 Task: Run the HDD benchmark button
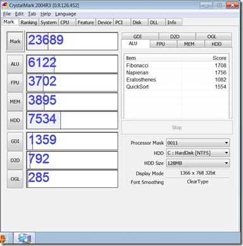pyautogui.click(x=15, y=120)
